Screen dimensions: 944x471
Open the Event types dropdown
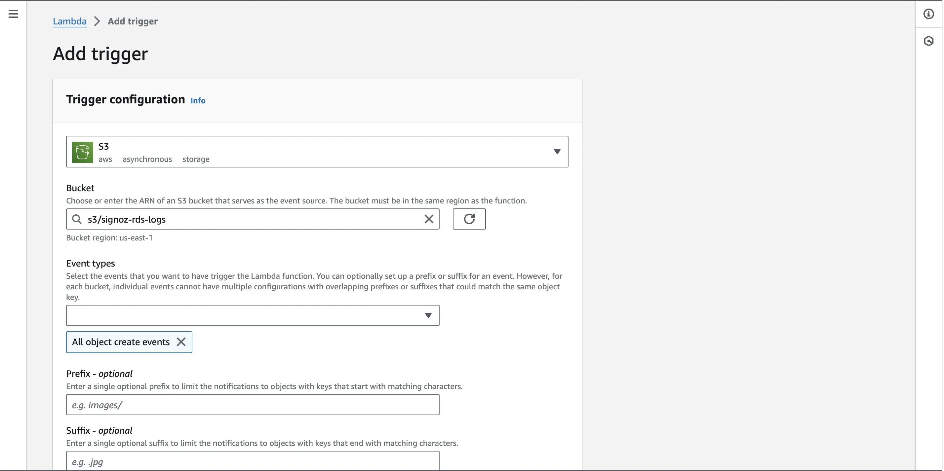(253, 315)
